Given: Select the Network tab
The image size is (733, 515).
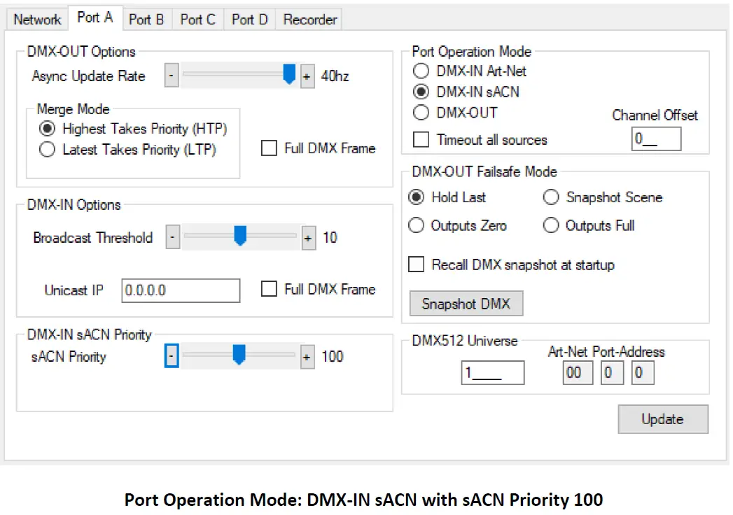Looking at the screenshot, I should tap(36, 20).
